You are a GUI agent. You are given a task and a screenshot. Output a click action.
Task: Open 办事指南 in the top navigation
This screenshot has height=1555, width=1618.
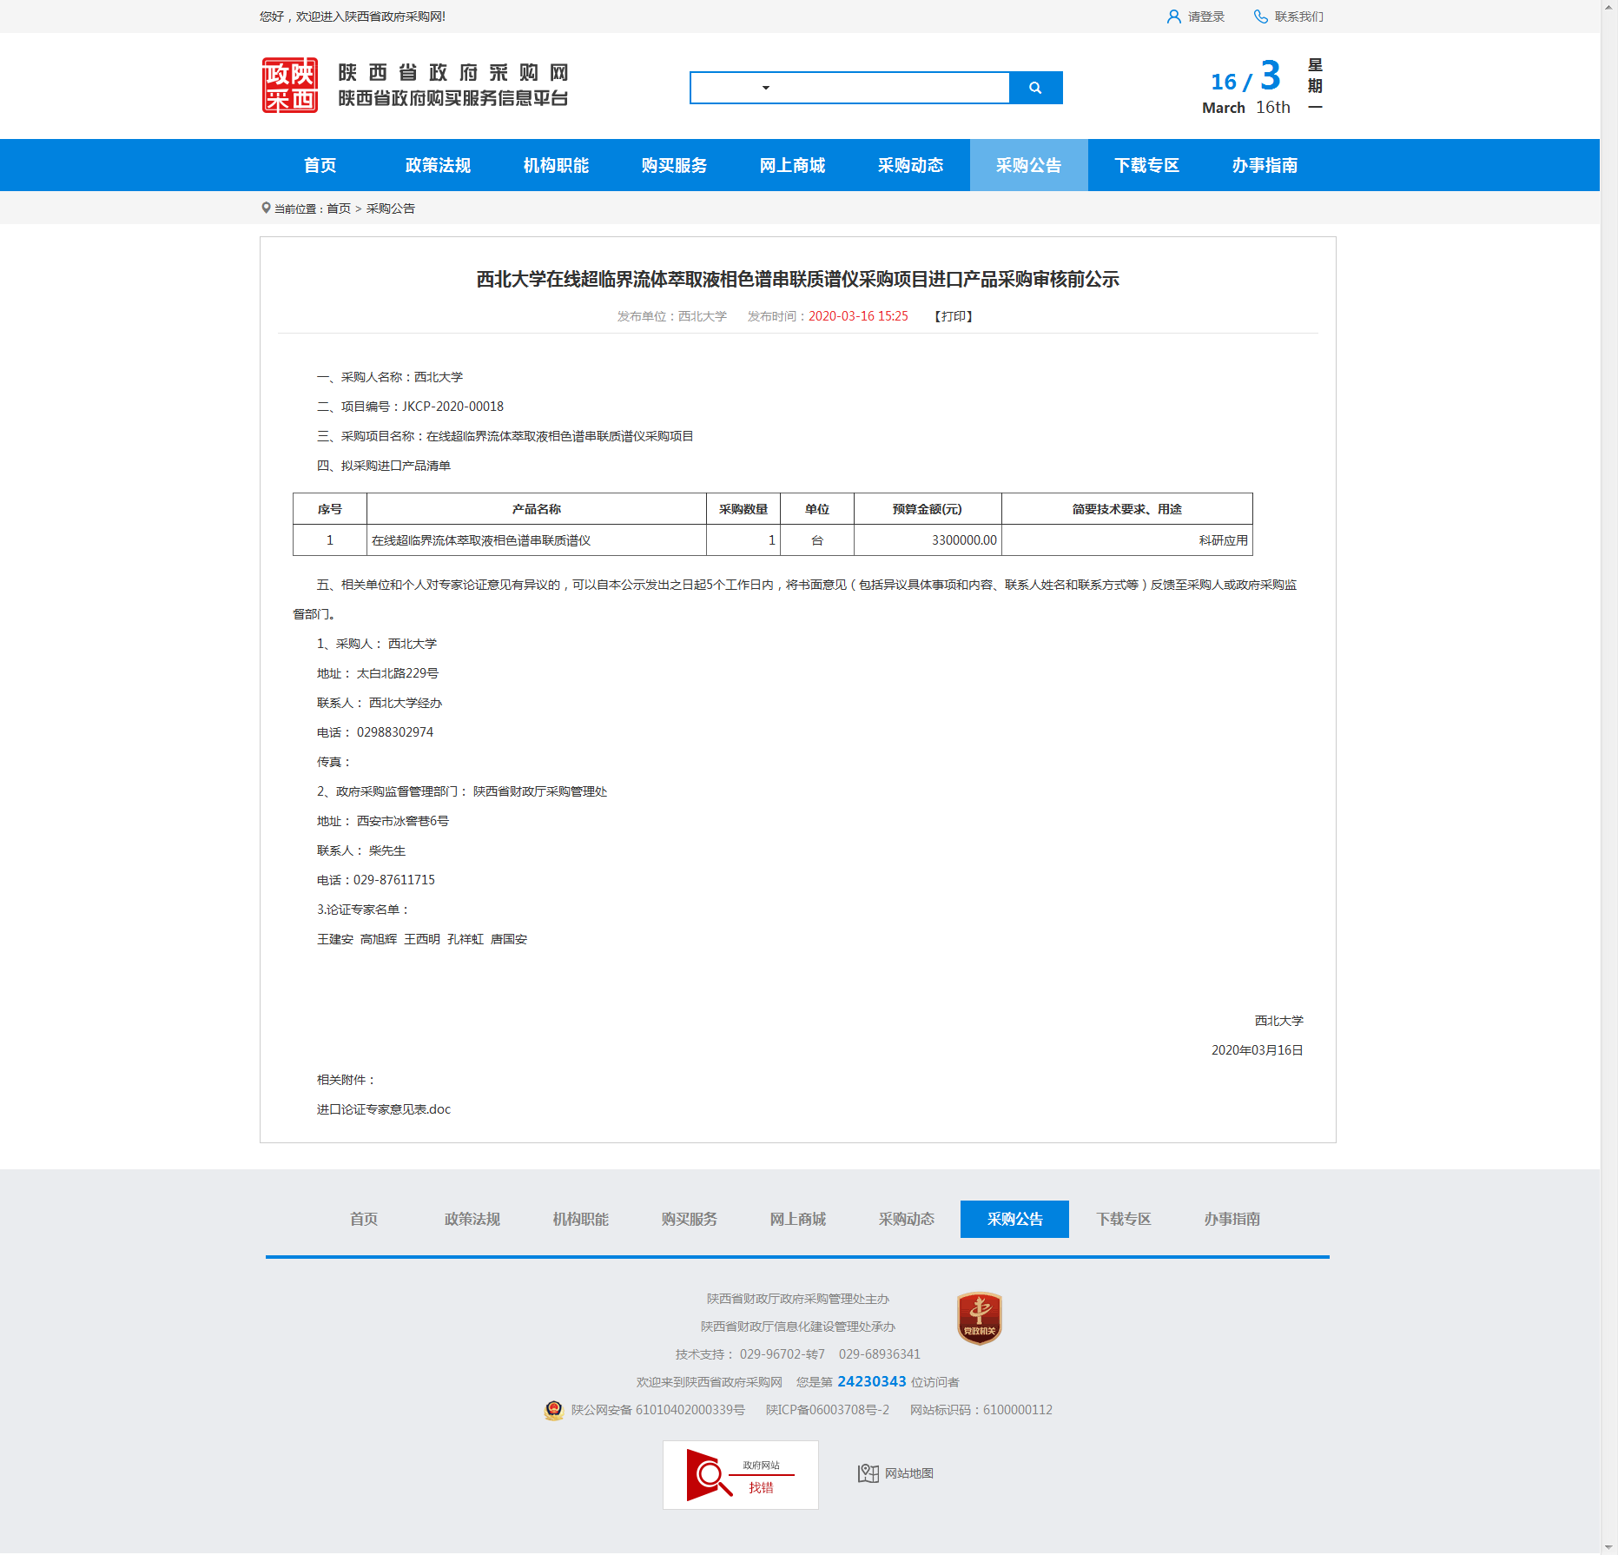pyautogui.click(x=1265, y=165)
